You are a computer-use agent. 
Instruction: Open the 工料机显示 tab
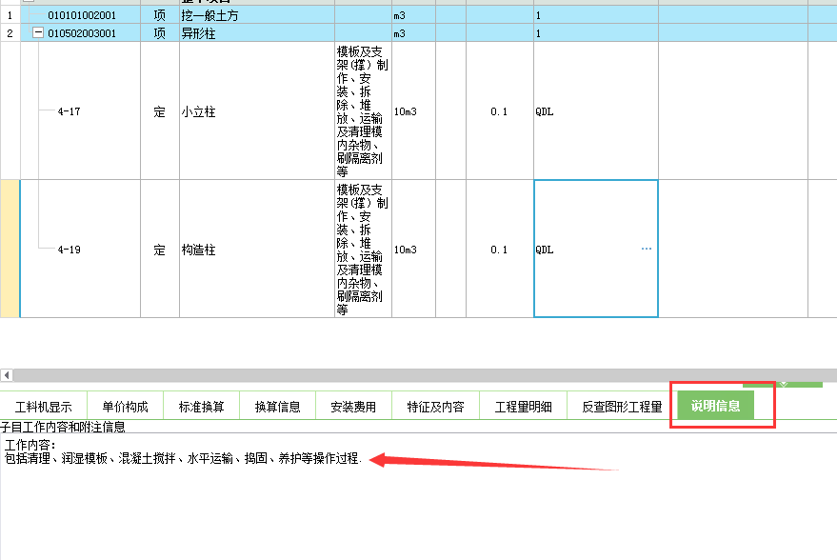point(43,407)
